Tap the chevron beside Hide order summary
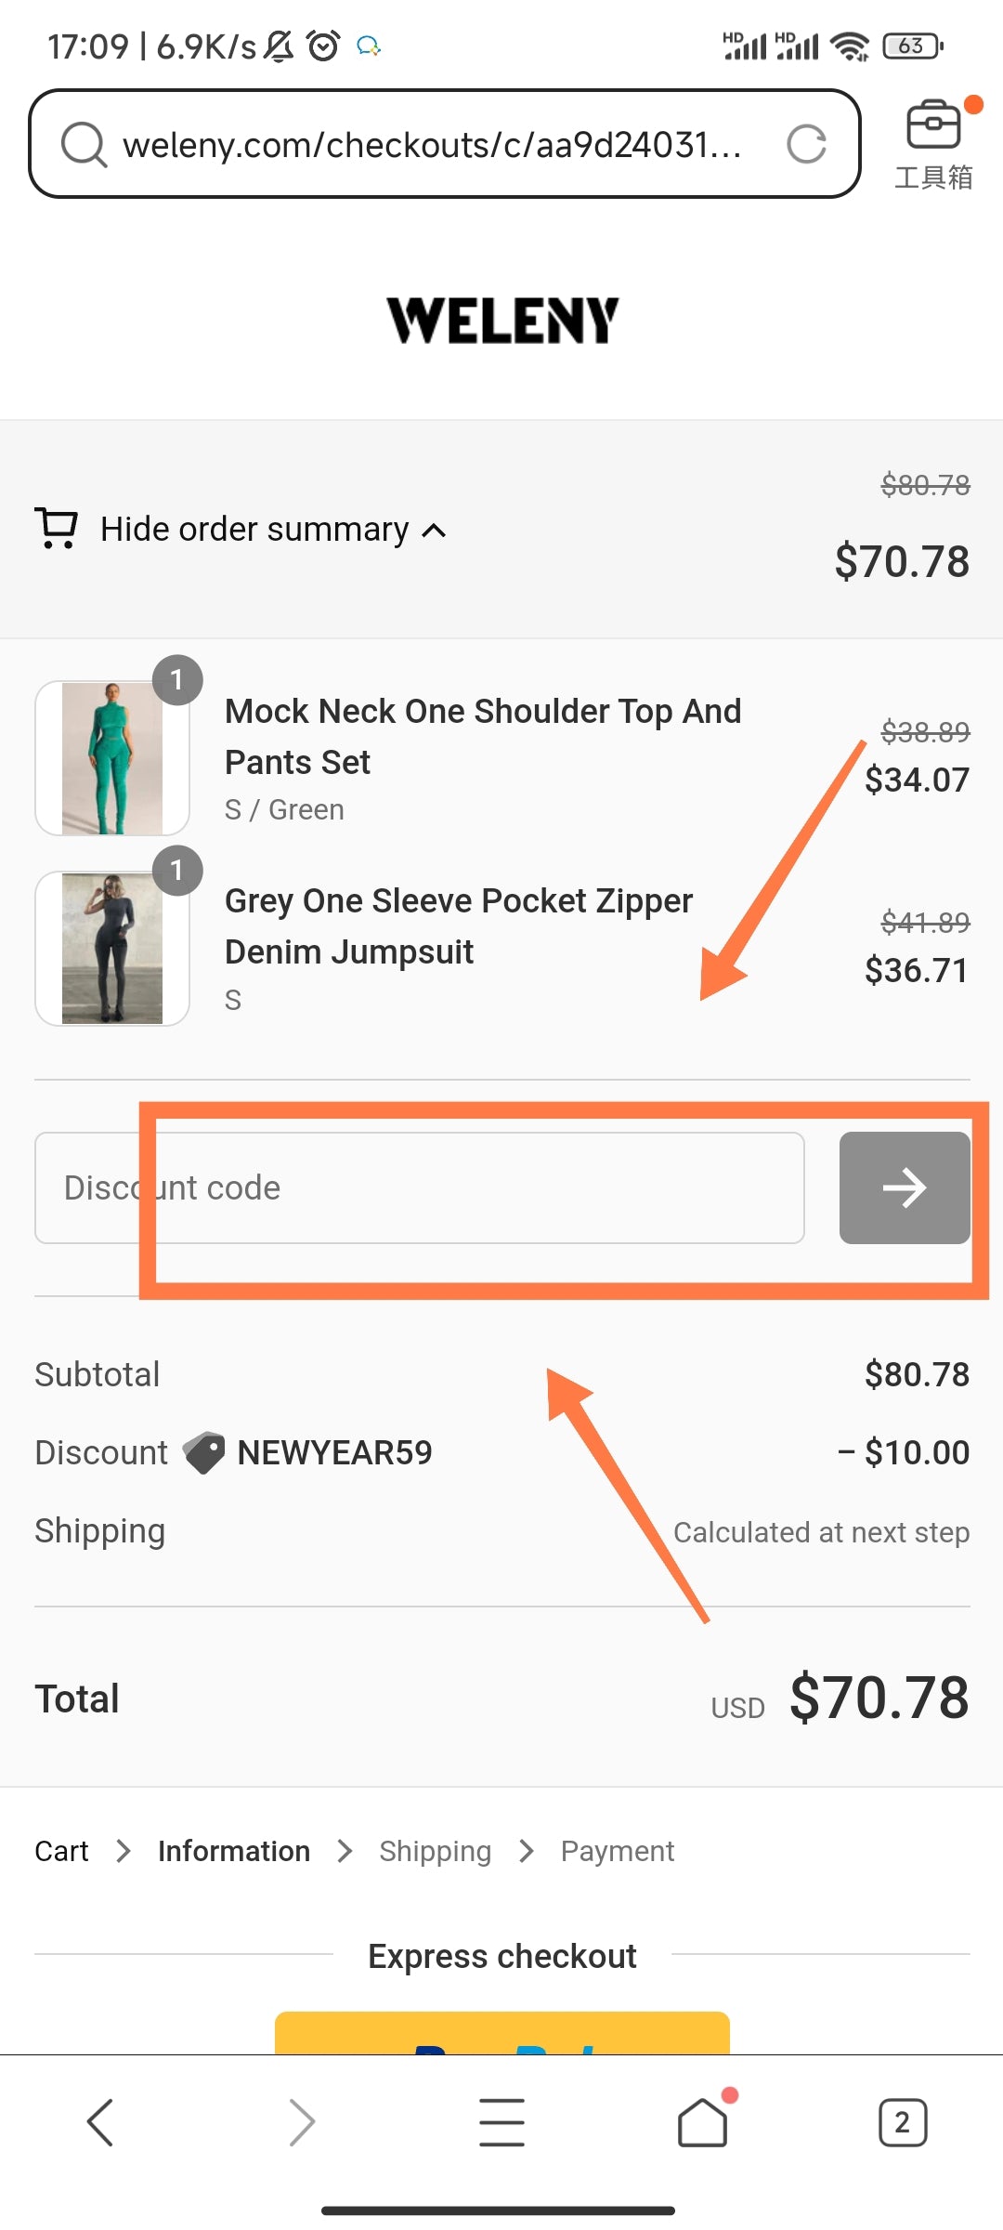Viewport: 1003px width, 2230px height. click(x=434, y=531)
